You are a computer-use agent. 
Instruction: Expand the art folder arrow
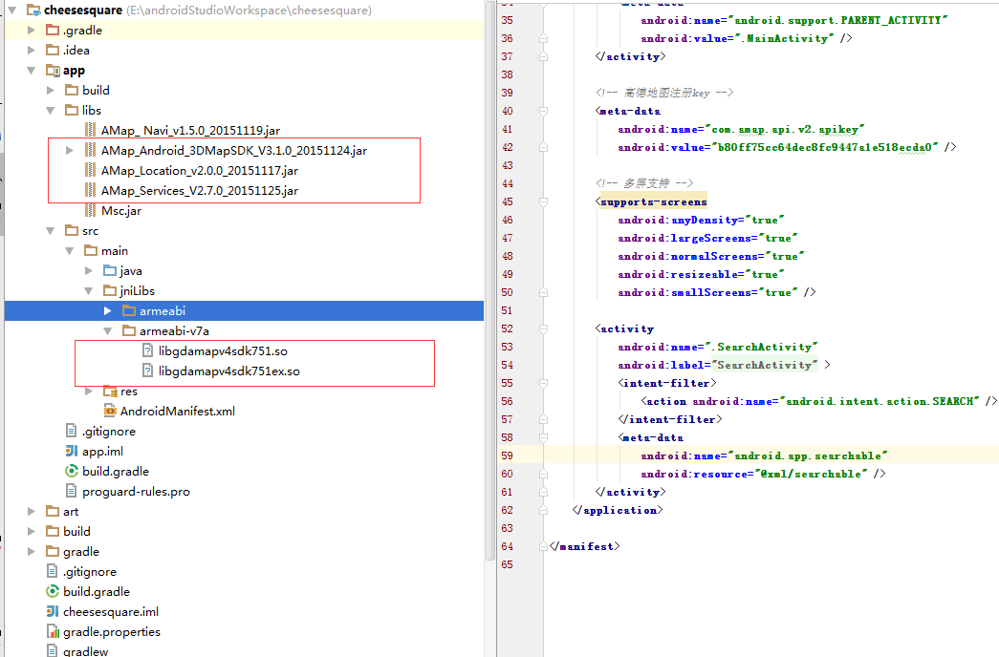coord(32,511)
